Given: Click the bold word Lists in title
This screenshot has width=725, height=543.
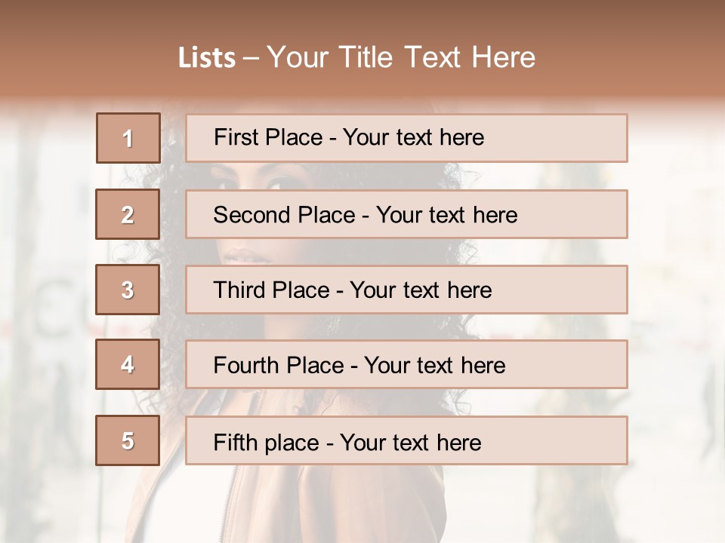Looking at the screenshot, I should pos(207,58).
